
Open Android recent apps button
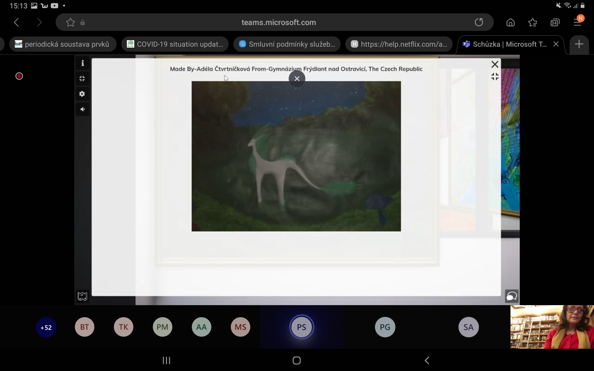166,360
